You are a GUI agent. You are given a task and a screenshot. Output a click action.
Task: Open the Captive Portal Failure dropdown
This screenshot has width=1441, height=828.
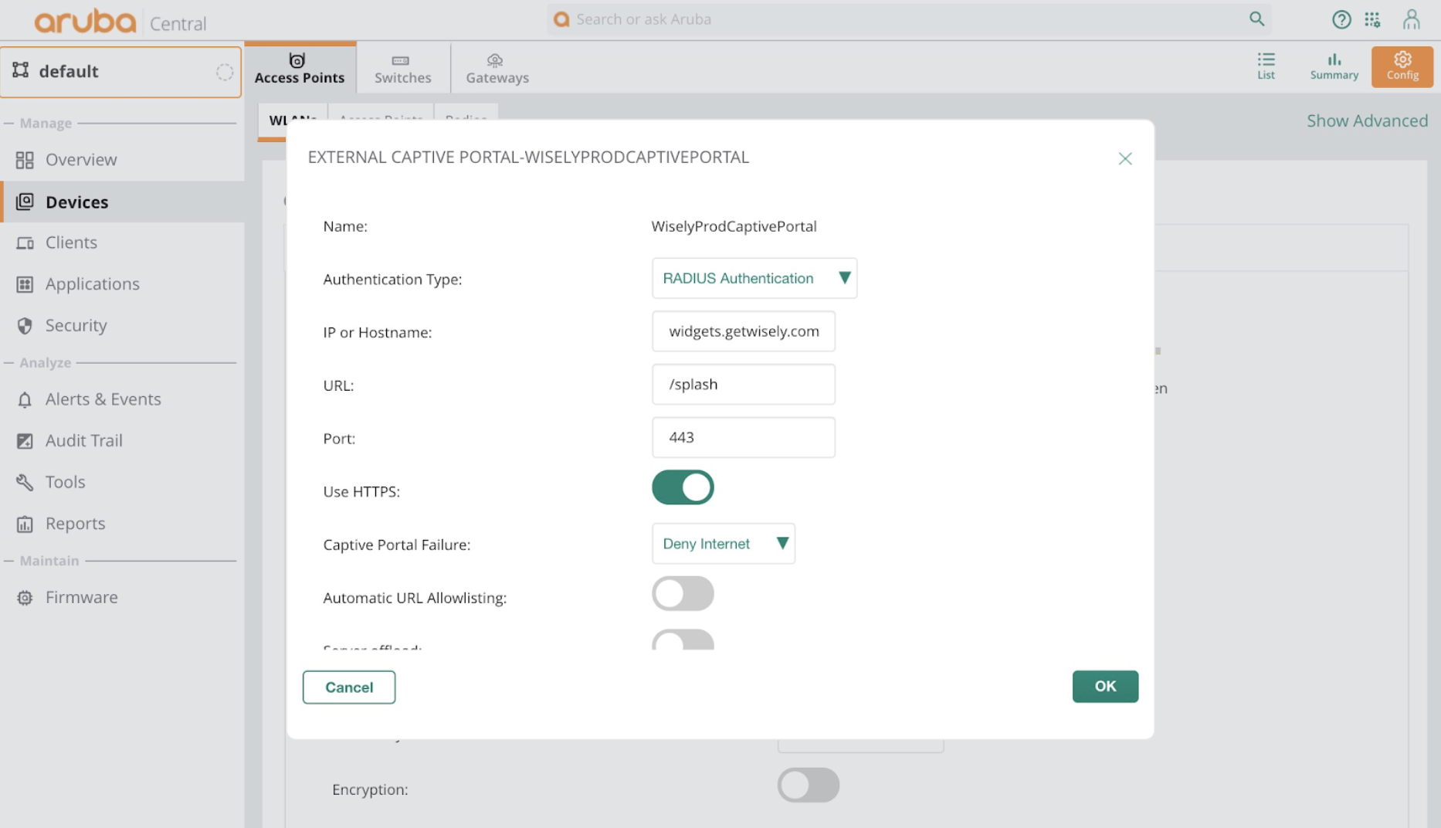point(724,544)
